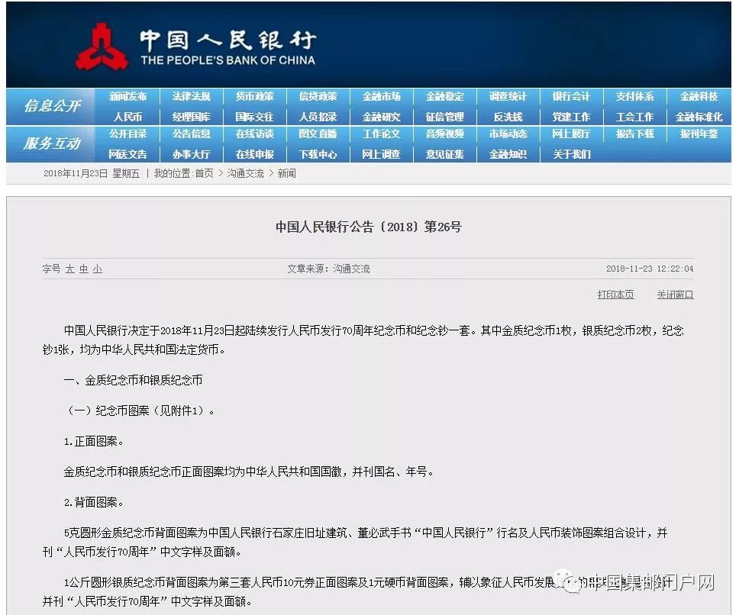Click the timestamp 2018-11-23 12:22:04
This screenshot has height=615, width=739.
point(650,269)
